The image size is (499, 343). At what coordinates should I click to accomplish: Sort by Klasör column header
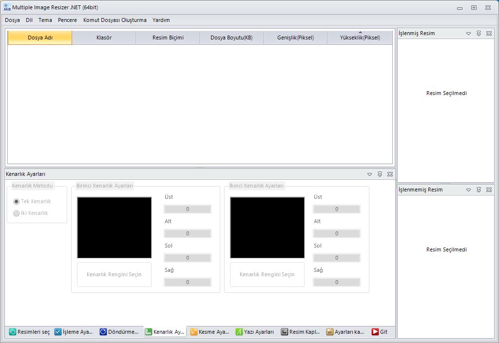pos(104,38)
